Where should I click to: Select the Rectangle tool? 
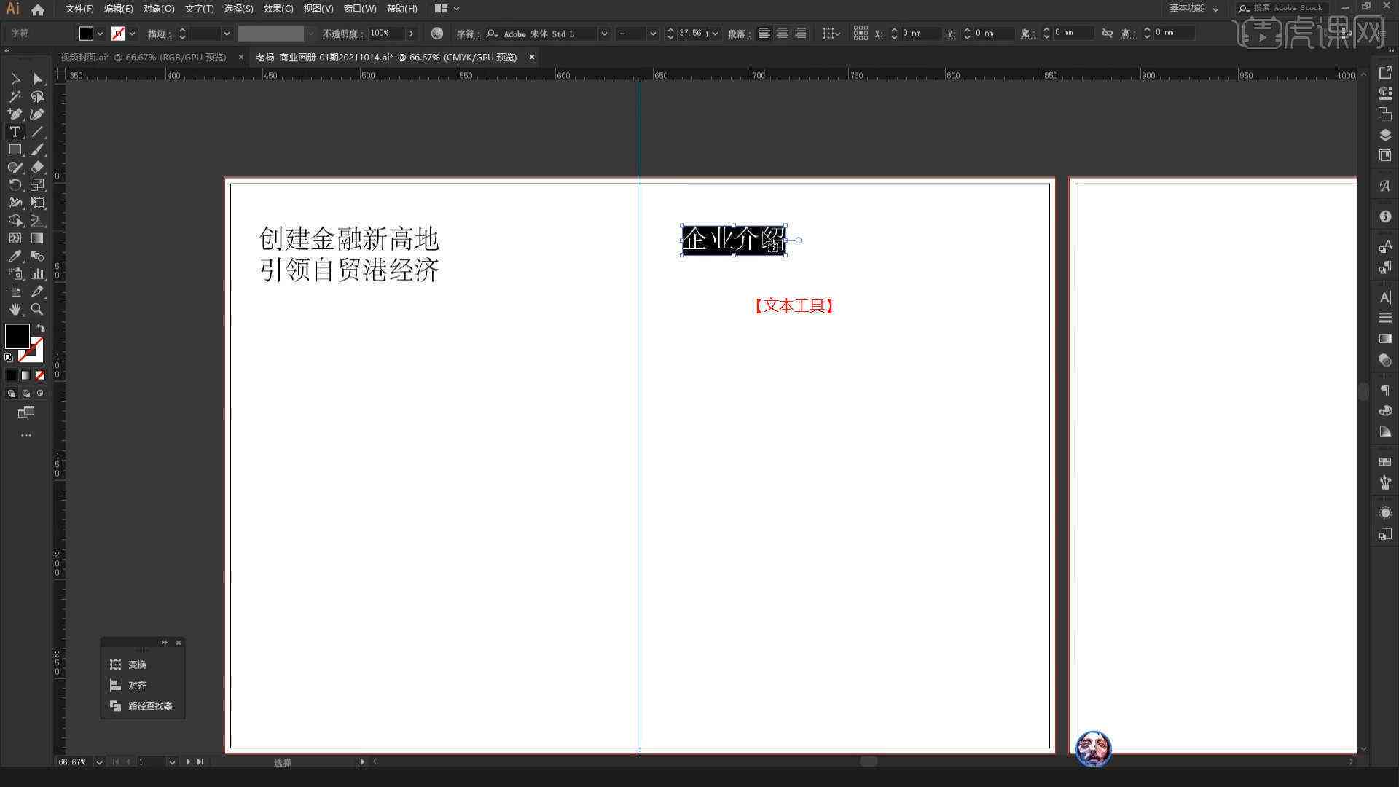15,149
